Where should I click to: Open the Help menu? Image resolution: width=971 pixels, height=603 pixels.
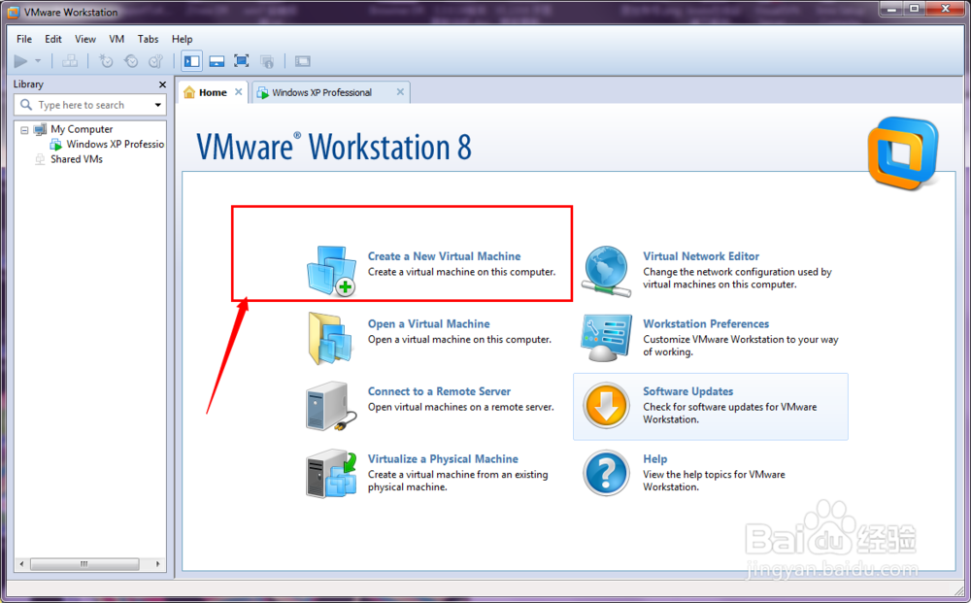coord(183,39)
